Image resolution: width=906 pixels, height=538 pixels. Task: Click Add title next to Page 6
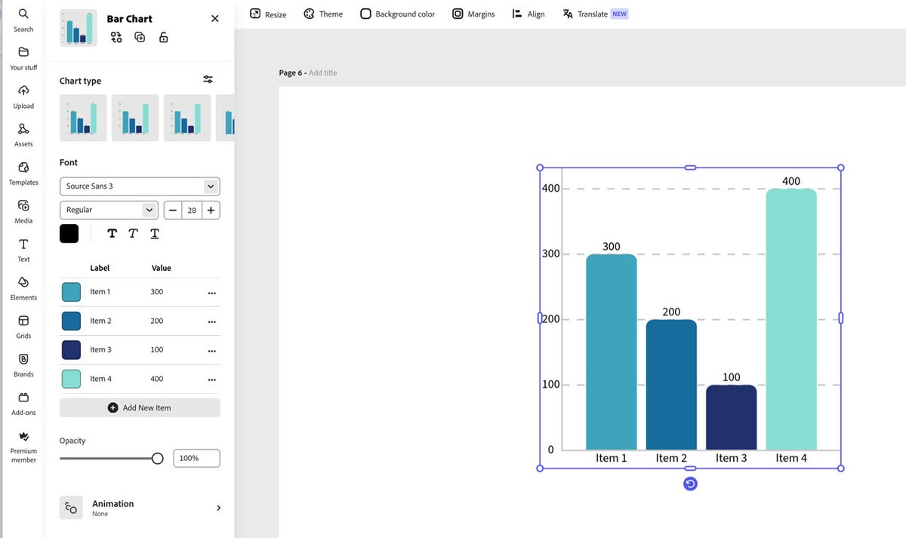tap(323, 73)
